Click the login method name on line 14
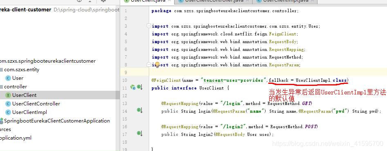The height and width of the screenshot is (151, 387). point(205,111)
